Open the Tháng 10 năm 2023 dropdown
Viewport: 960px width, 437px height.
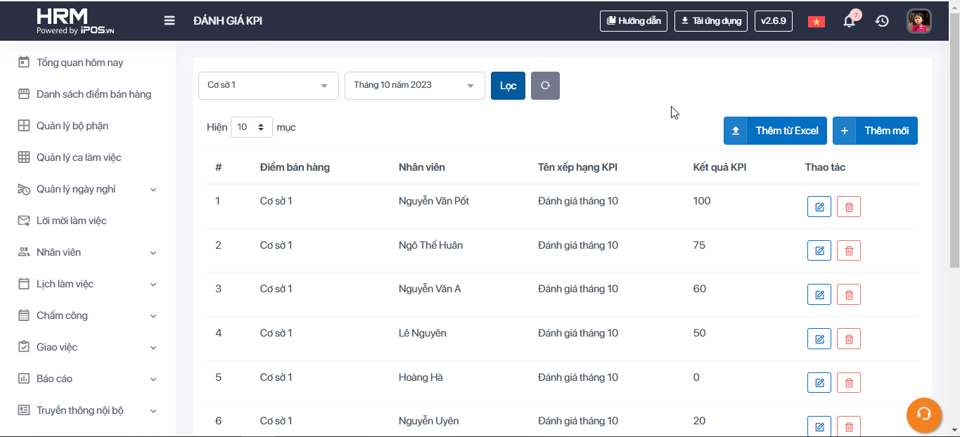414,86
